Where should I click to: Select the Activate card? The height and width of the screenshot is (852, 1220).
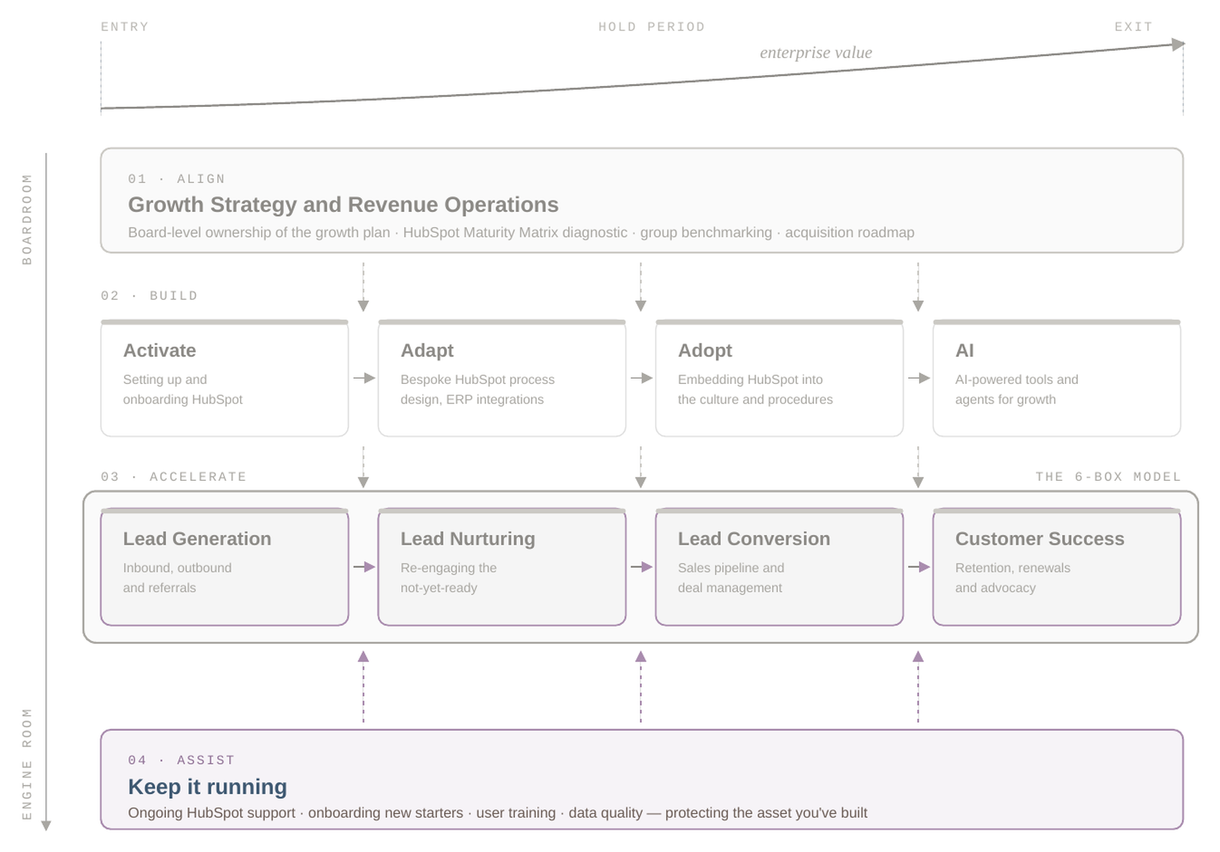pos(224,378)
